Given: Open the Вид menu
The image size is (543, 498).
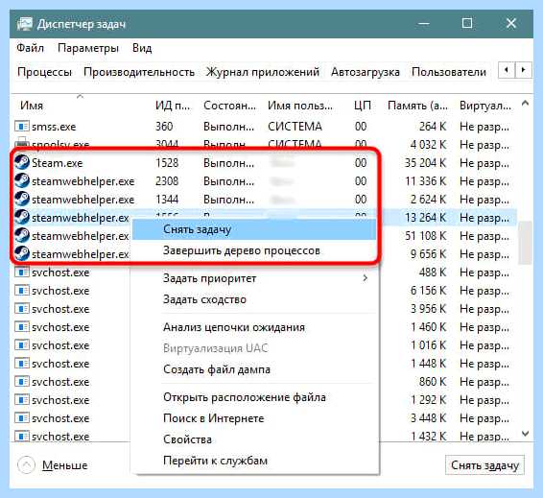Looking at the screenshot, I should coord(142,48).
